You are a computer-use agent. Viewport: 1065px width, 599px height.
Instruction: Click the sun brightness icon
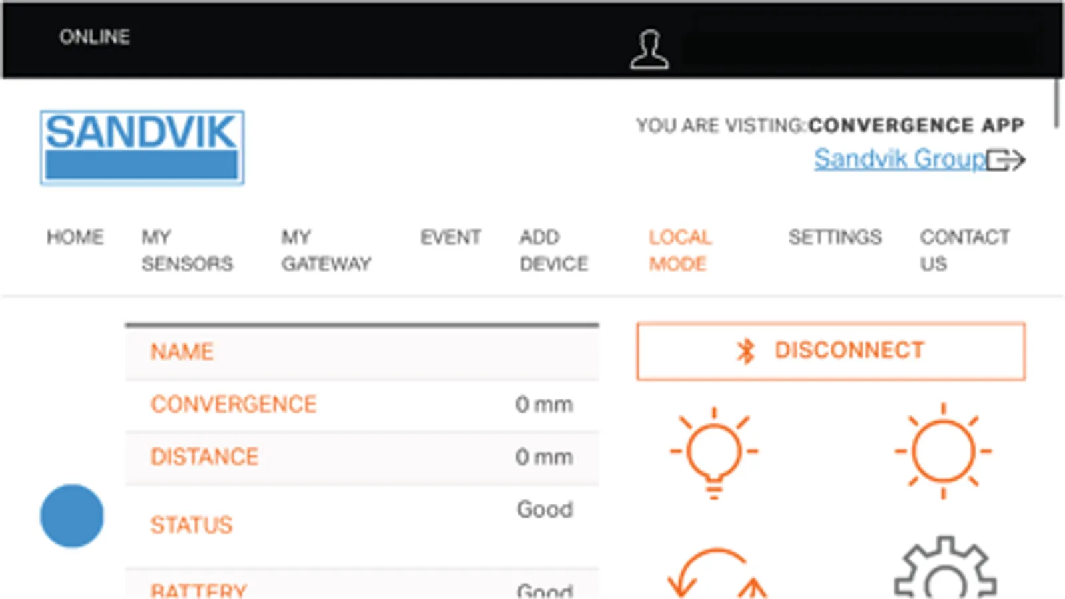pyautogui.click(x=943, y=451)
